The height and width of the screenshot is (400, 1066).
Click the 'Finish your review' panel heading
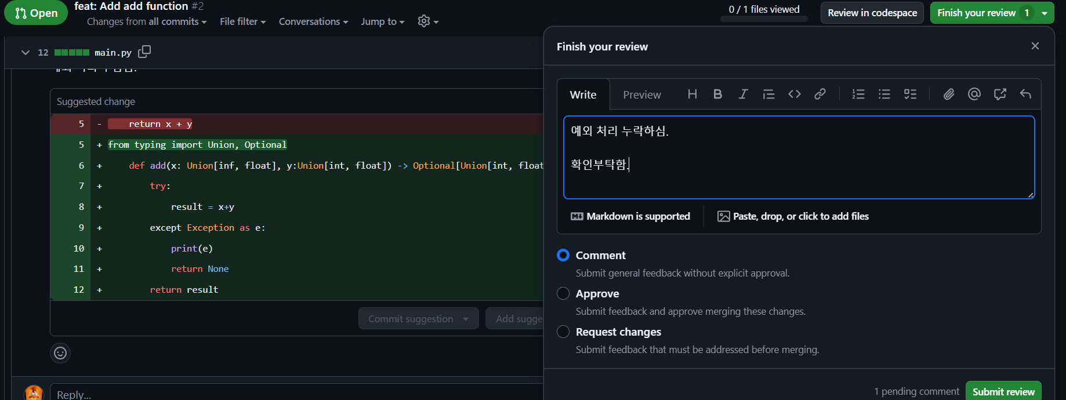coord(602,46)
